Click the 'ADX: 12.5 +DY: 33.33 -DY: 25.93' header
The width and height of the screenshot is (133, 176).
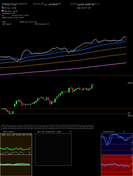16,135
